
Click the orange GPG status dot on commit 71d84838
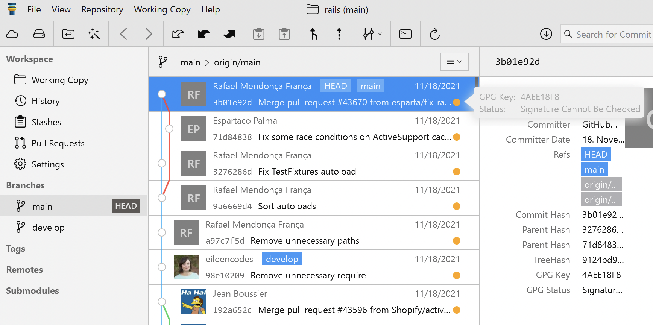click(457, 137)
